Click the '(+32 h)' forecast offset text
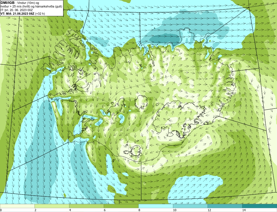Image resolution: width=277 pixels, height=212 pixels. 40,14
